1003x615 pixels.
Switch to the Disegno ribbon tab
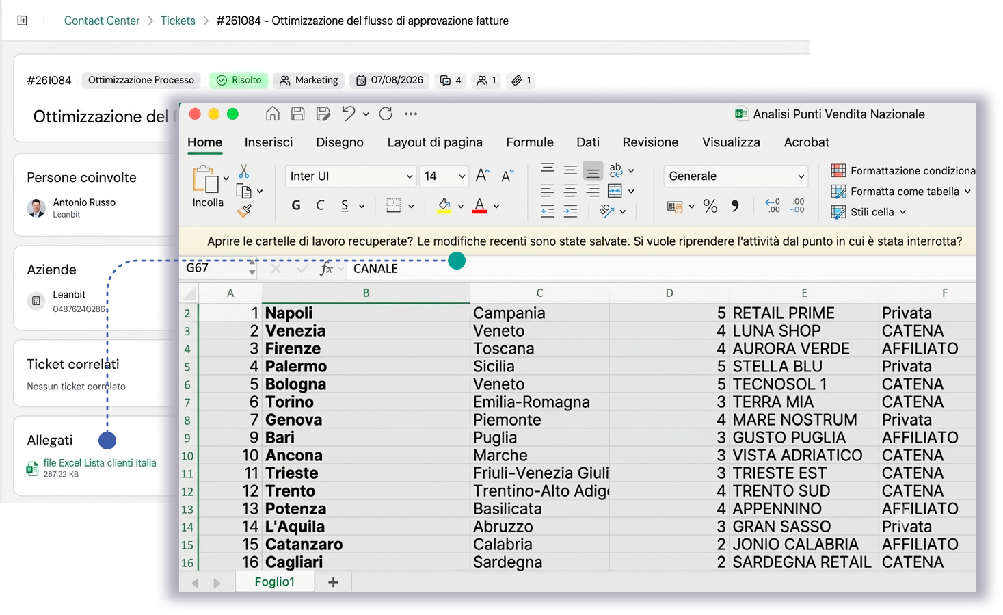[340, 142]
